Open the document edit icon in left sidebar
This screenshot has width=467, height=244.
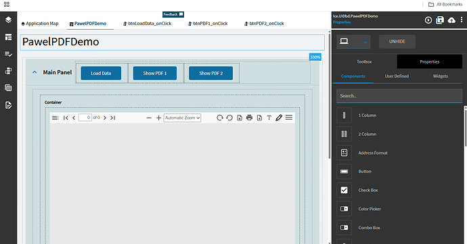point(8,105)
